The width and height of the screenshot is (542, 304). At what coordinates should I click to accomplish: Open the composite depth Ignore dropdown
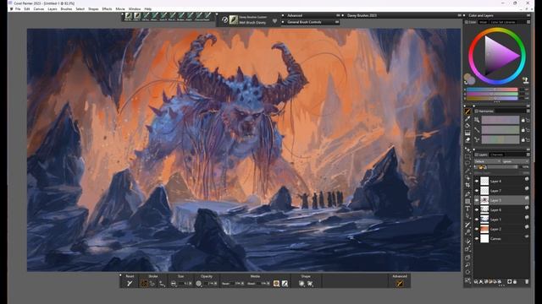click(516, 161)
